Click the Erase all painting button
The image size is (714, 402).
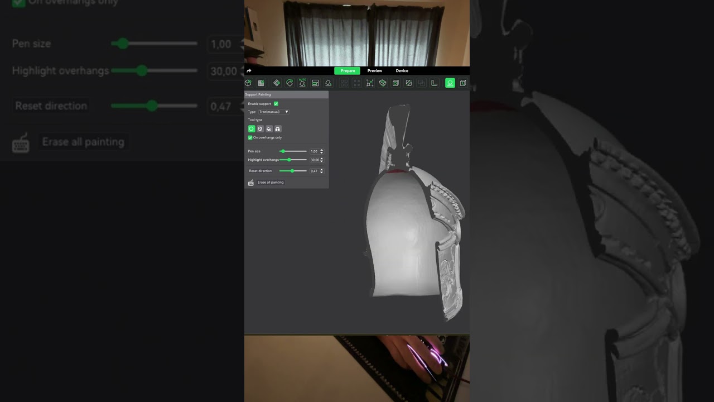coord(271,183)
